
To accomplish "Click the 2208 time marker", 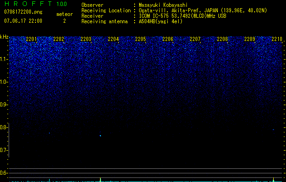I will tap(222, 39).
